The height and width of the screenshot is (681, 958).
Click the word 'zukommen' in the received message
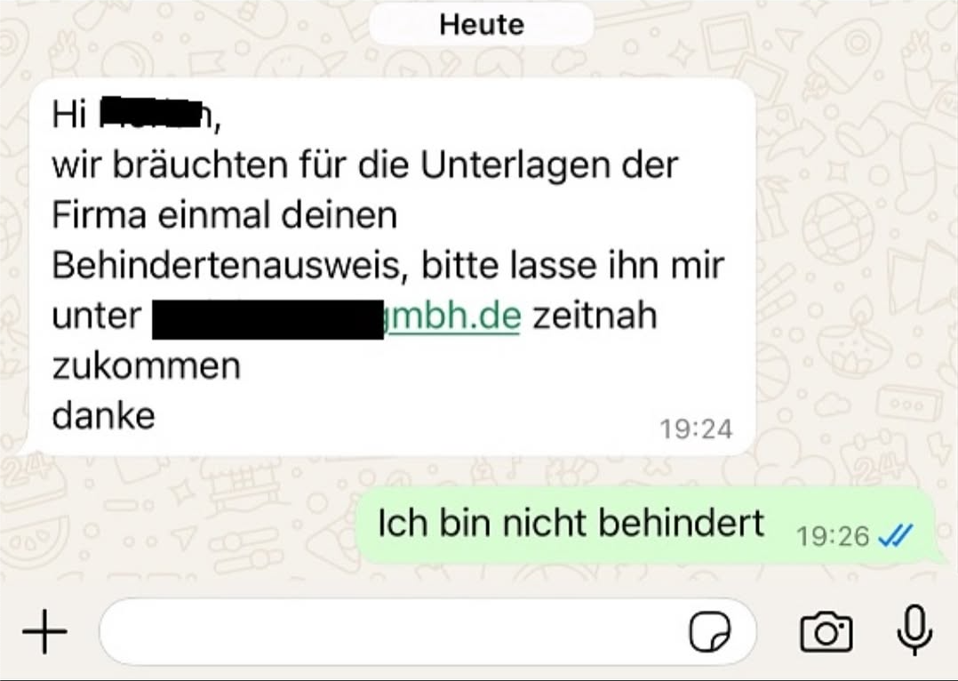[x=147, y=366]
